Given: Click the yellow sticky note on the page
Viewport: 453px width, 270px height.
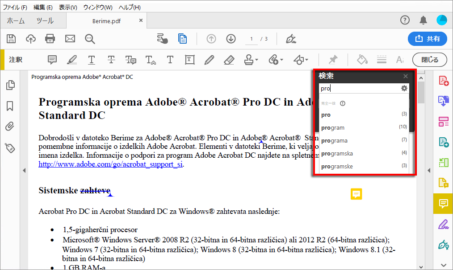Looking at the screenshot, I should pos(356,194).
